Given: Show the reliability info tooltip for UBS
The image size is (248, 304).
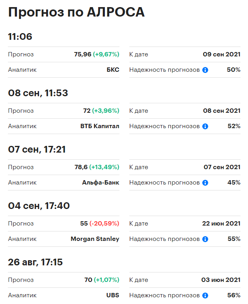Looking at the screenshot, I should [205, 295].
